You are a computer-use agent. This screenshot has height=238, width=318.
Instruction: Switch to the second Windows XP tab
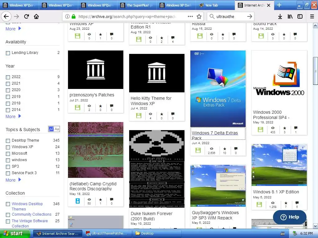point(59,5)
